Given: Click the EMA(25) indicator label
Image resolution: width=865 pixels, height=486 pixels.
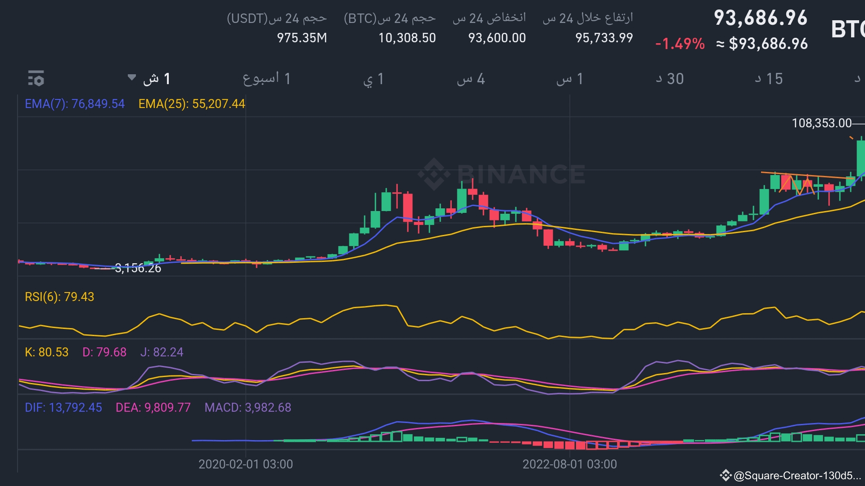Looking at the screenshot, I should [x=192, y=104].
